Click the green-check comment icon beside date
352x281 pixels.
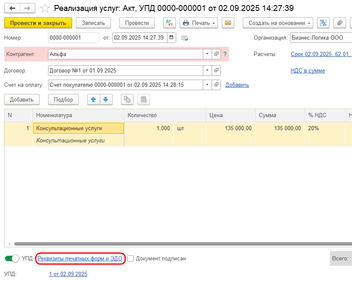(185, 38)
